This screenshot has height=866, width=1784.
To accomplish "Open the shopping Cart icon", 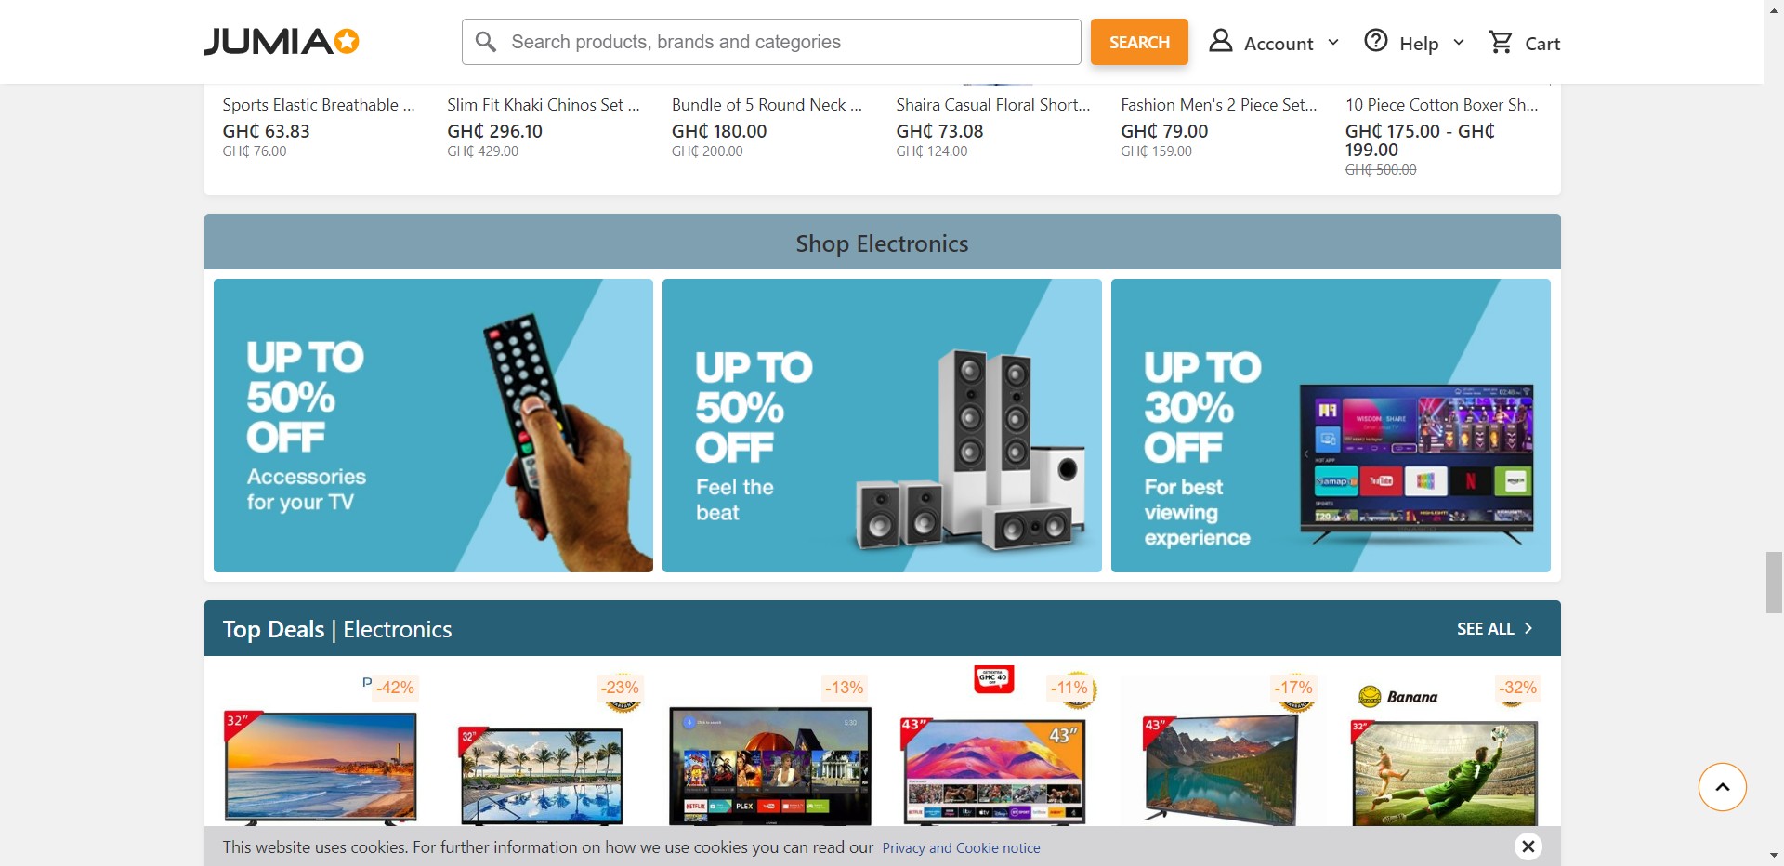I will [1500, 42].
